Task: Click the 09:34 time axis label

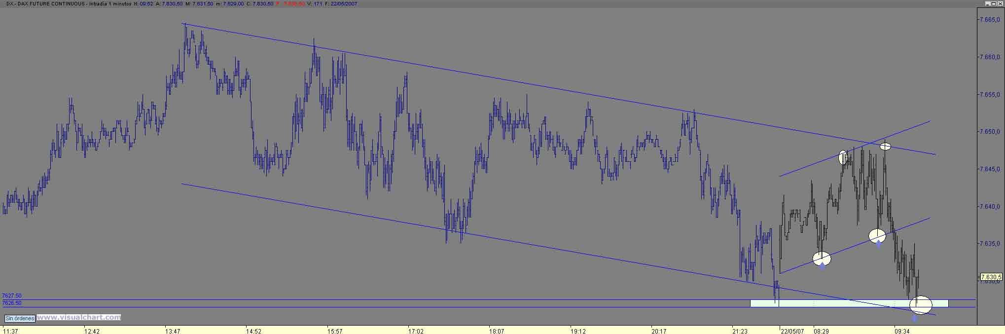Action: [x=902, y=331]
